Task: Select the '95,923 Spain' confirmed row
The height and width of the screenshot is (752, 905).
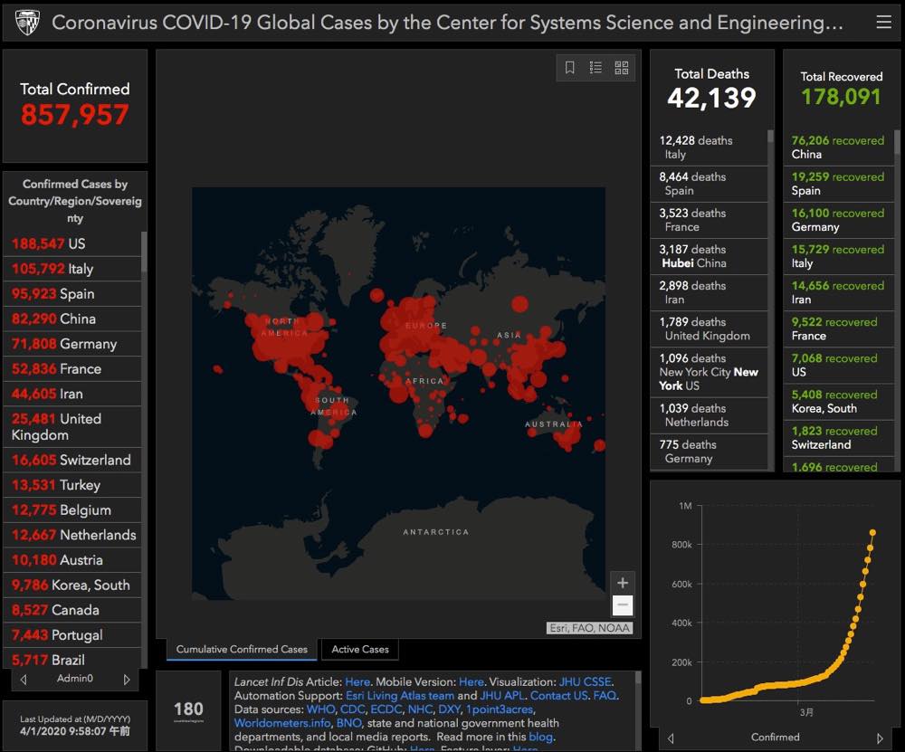Action: [72, 294]
